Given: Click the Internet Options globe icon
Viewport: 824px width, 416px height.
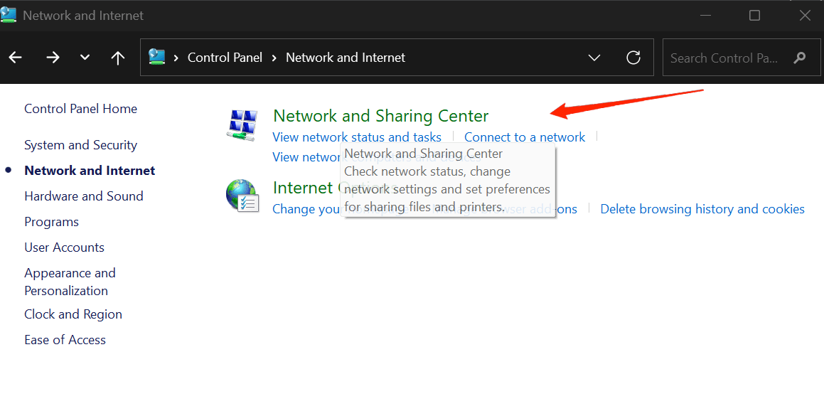Looking at the screenshot, I should pyautogui.click(x=242, y=194).
